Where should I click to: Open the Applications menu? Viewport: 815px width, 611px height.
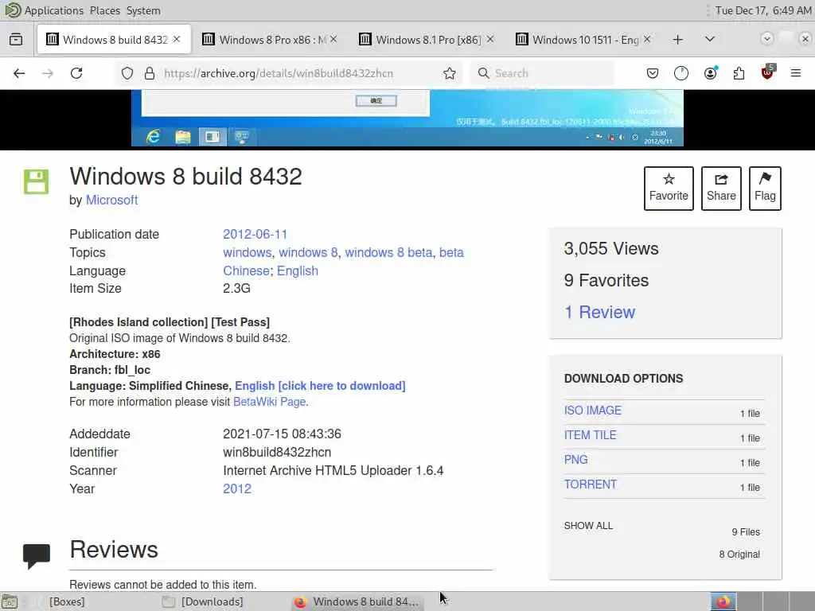pos(53,10)
